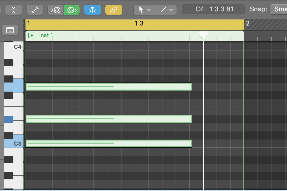Select the topmost note in the chord
This screenshot has height=191, width=287.
(109, 87)
